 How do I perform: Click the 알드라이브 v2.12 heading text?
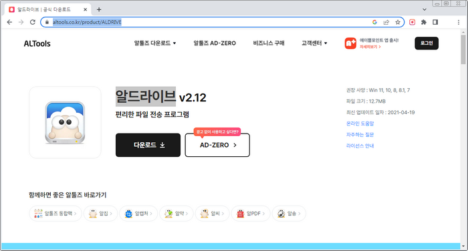[x=161, y=97]
